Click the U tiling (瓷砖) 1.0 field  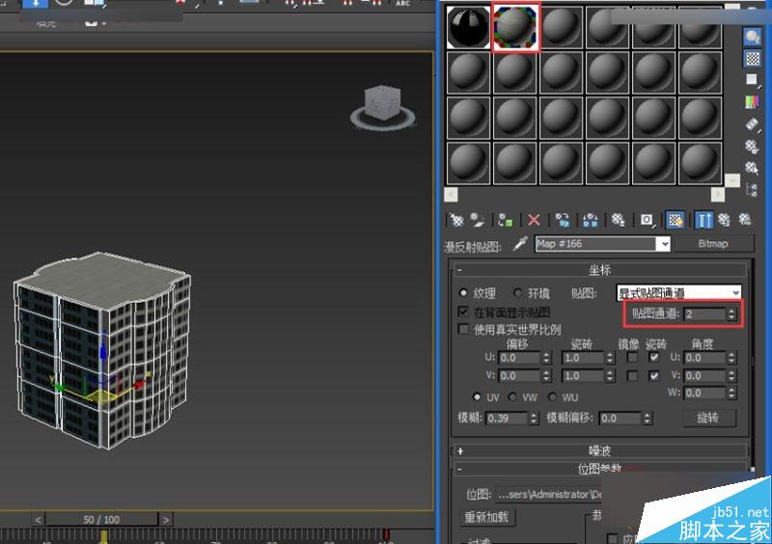pos(584,358)
